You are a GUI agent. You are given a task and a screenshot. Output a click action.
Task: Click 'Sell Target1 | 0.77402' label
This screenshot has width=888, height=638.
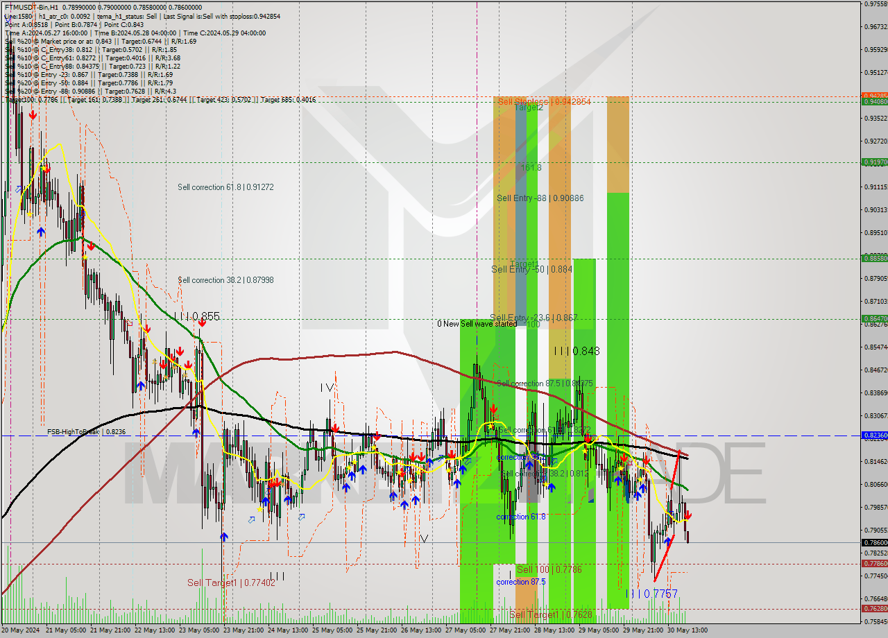pos(231,583)
